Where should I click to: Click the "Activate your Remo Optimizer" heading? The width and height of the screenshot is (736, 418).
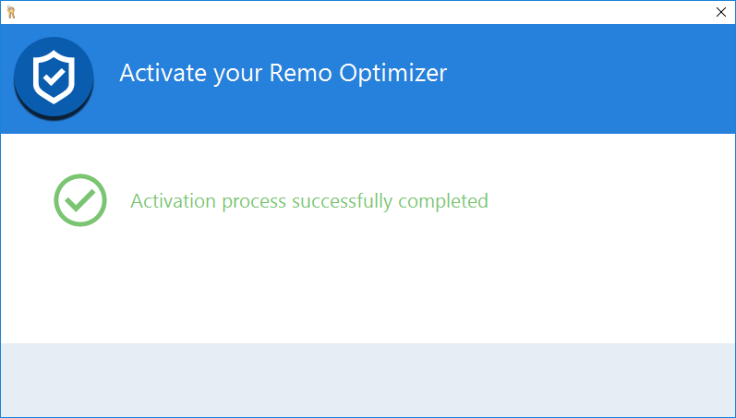(283, 73)
